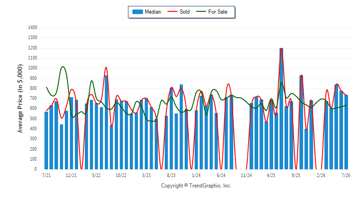
Task: Click the green For Sale legend marker
Action: click(x=201, y=11)
